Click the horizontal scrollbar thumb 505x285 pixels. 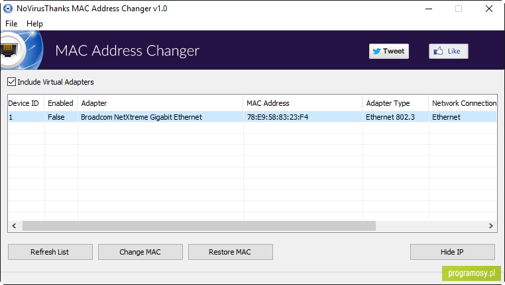tap(199, 226)
